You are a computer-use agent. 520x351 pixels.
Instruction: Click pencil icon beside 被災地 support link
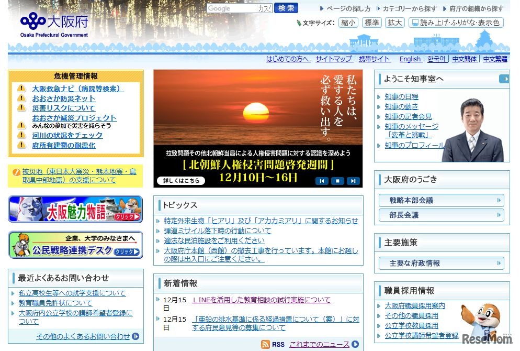[16, 172]
